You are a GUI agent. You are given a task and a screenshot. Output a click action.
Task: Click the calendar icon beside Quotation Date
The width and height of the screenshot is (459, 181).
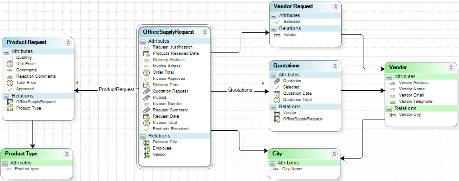[x=277, y=93]
